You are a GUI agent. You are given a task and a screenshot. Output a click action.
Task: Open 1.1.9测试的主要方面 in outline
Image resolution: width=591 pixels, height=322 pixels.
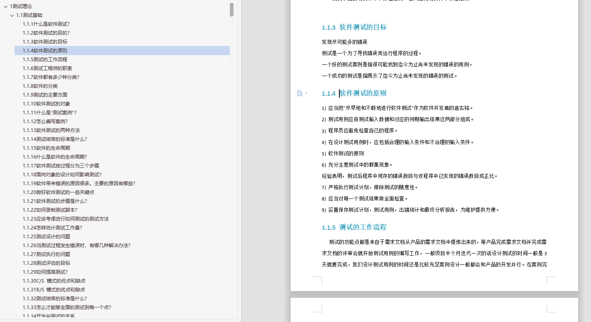(45, 95)
